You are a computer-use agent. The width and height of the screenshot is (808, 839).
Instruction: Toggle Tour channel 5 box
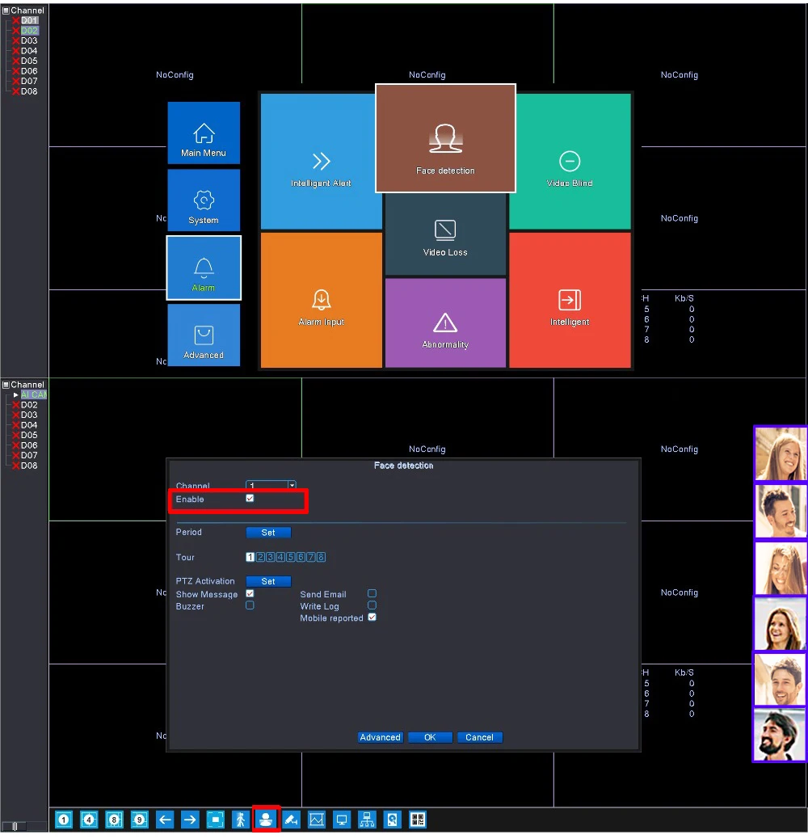point(291,557)
